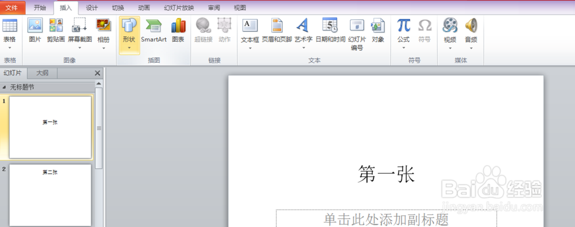Image resolution: width=575 pixels, height=227 pixels.
Task: Select the Insert (插入) tab
Action: pyautogui.click(x=66, y=7)
